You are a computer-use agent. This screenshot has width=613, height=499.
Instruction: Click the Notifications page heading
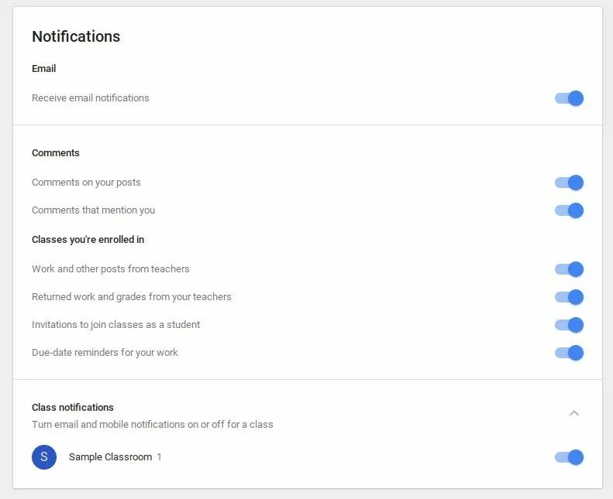pos(76,36)
